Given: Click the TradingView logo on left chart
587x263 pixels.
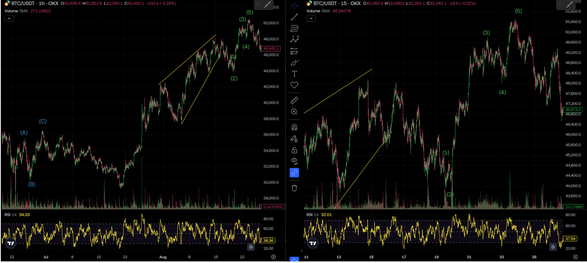Looking at the screenshot, I should 10,244.
